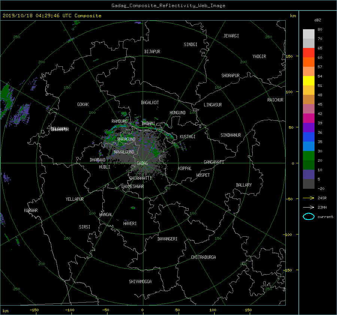Click the SINDHANUR city label
Image resolution: width=337 pixels, height=315 pixels.
231,135
